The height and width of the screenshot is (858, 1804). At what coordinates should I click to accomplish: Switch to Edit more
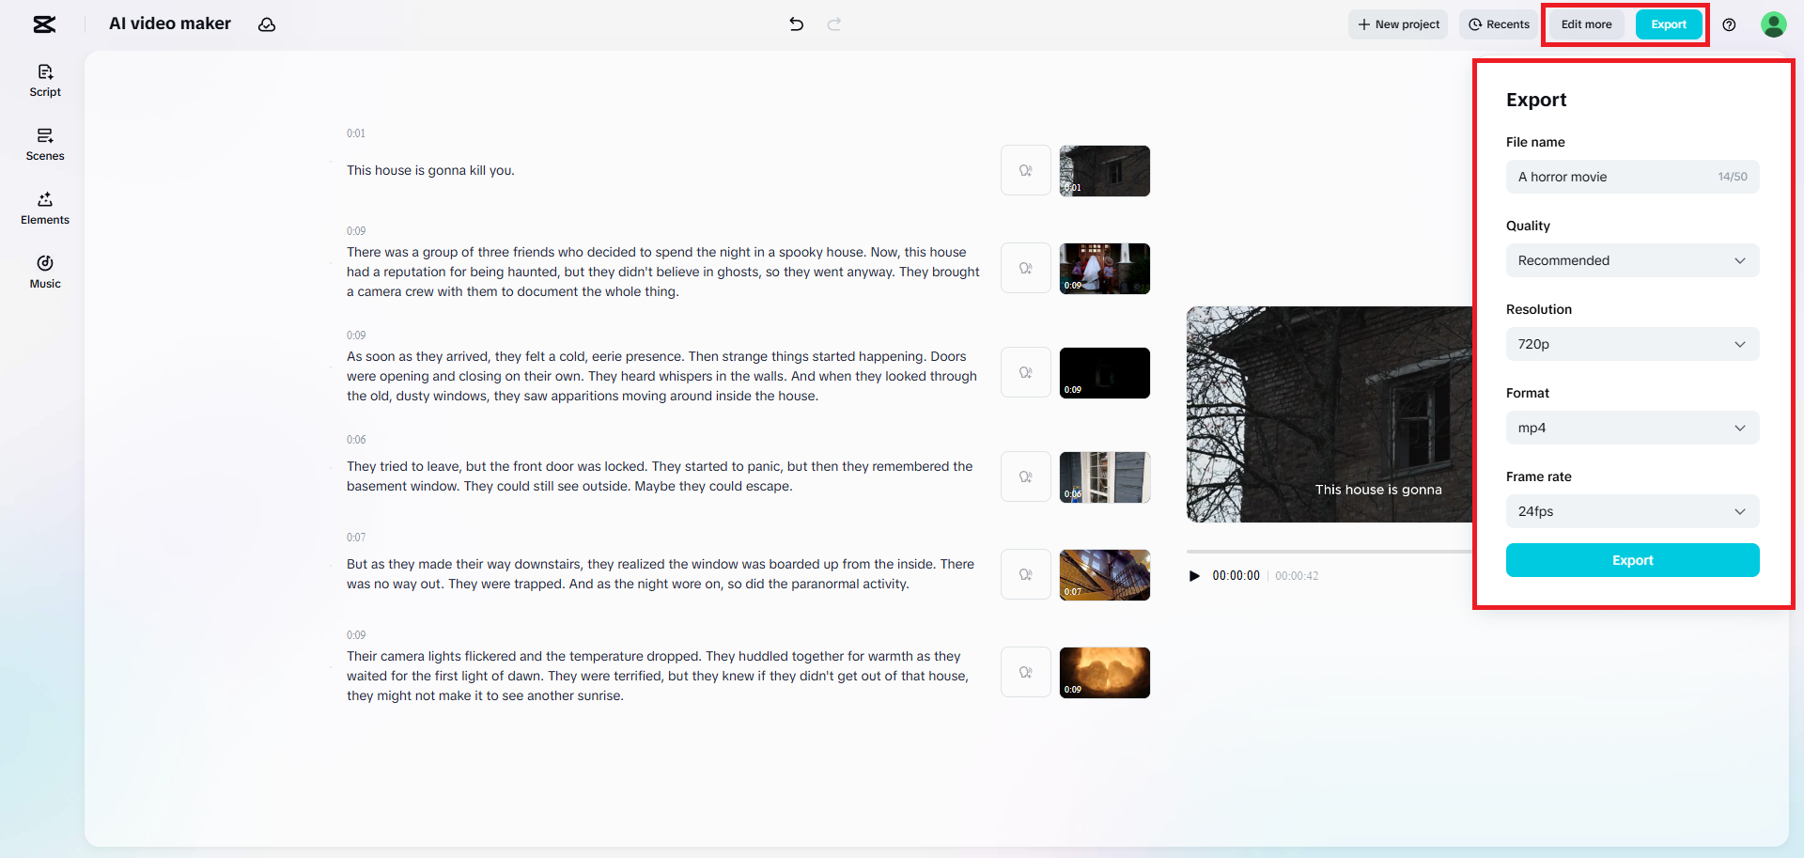1585,23
